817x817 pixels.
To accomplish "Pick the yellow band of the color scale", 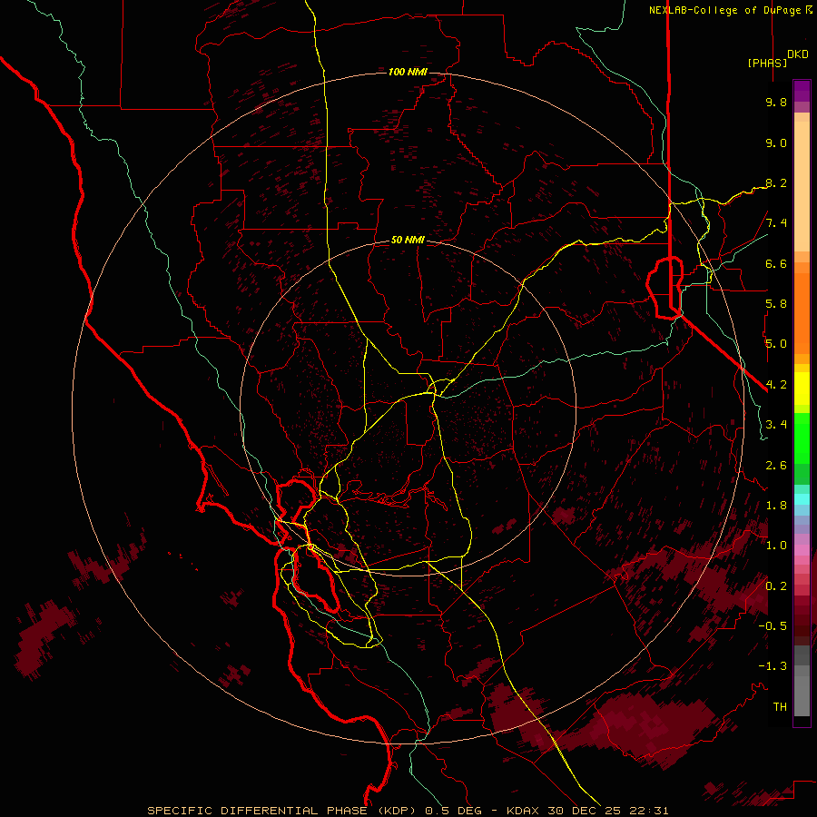I will 802,389.
